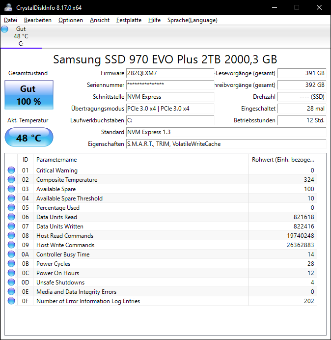Click the Rohwert column header
Image resolution: width=331 pixels, height=340 pixels.
[x=283, y=160]
